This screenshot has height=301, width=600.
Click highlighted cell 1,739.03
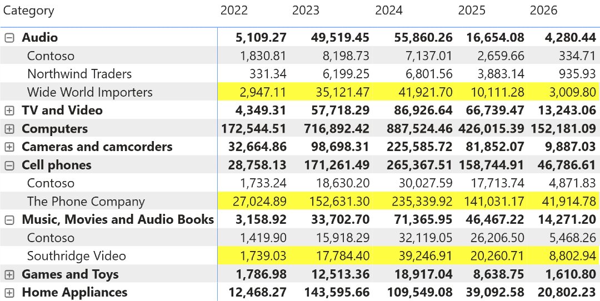click(262, 256)
